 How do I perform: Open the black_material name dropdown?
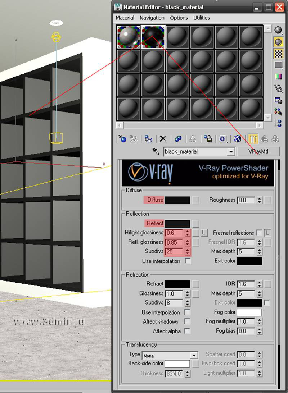231,151
